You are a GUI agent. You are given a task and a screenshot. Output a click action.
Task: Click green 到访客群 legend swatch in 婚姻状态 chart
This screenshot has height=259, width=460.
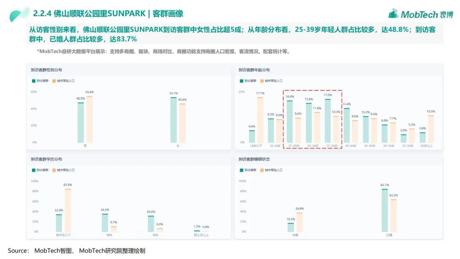tap(241, 170)
